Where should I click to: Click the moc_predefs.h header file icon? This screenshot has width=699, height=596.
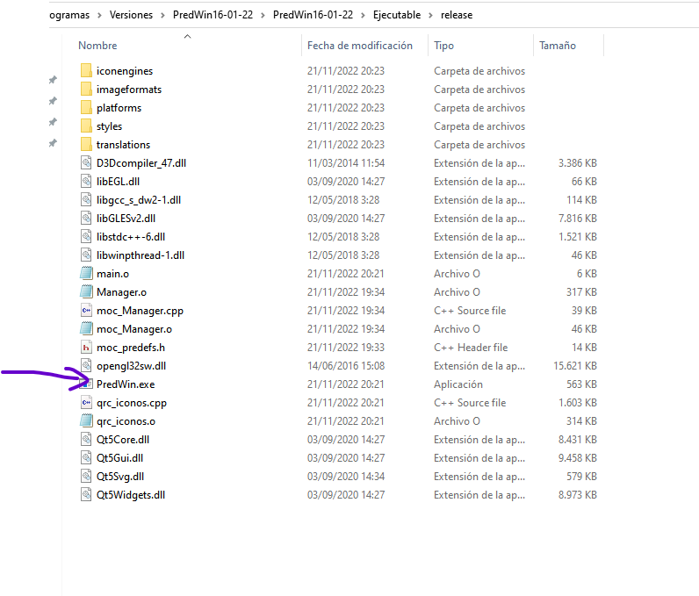86,348
